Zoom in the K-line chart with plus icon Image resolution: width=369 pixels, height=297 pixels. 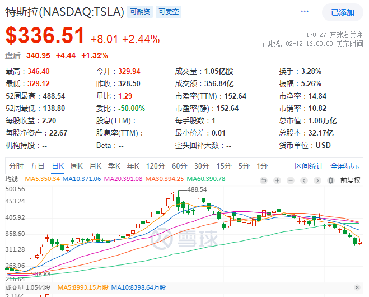coord(277,180)
